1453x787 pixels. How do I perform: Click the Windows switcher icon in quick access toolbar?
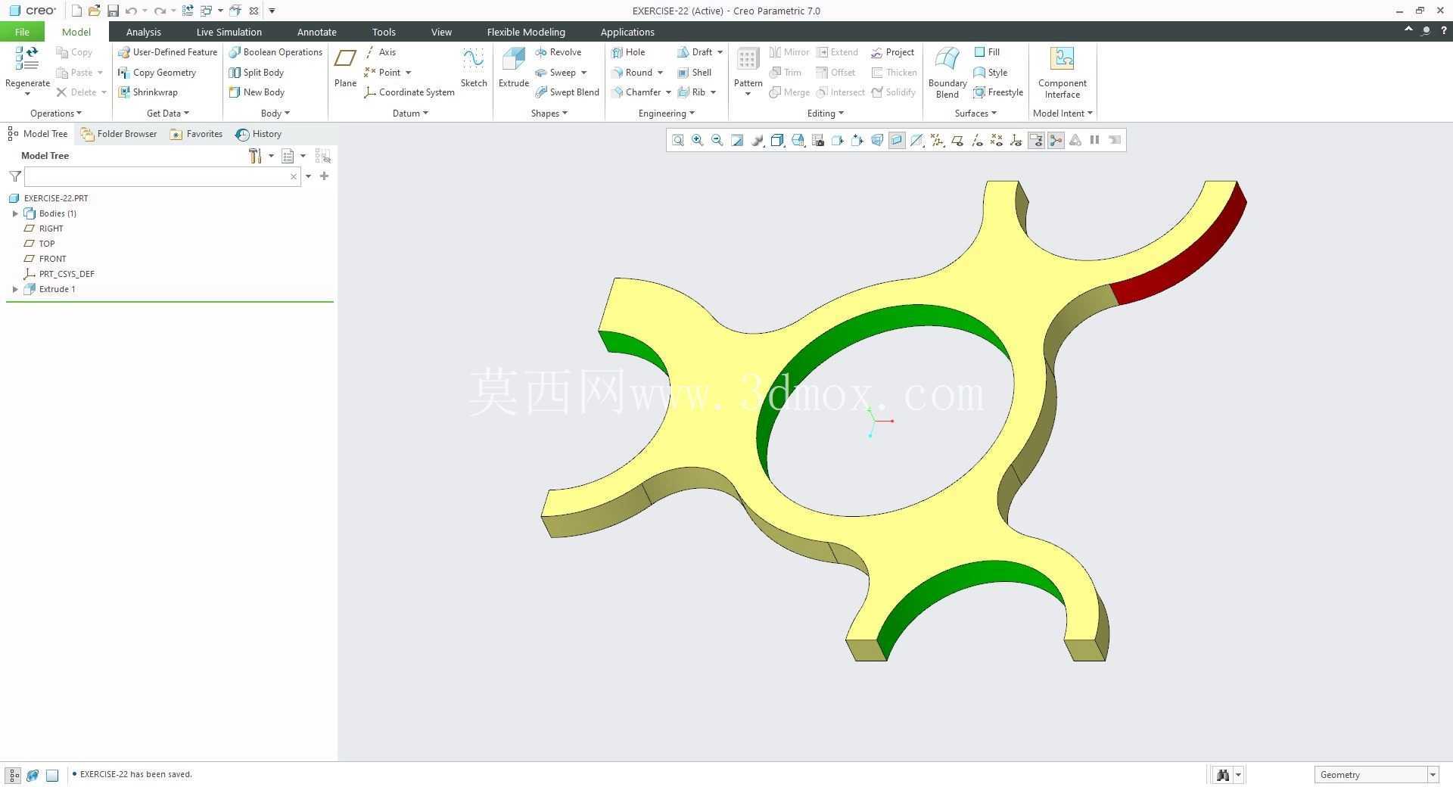(x=206, y=11)
